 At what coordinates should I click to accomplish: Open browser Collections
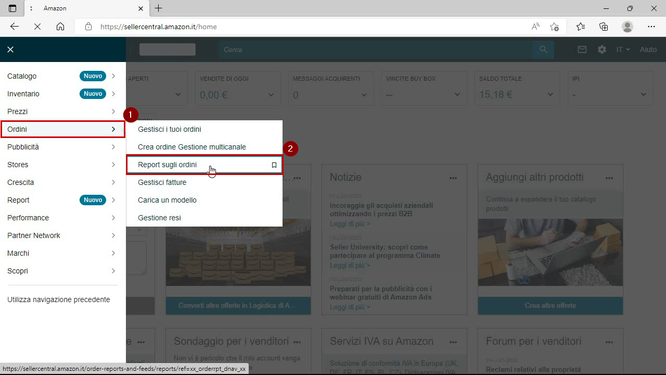point(604,27)
